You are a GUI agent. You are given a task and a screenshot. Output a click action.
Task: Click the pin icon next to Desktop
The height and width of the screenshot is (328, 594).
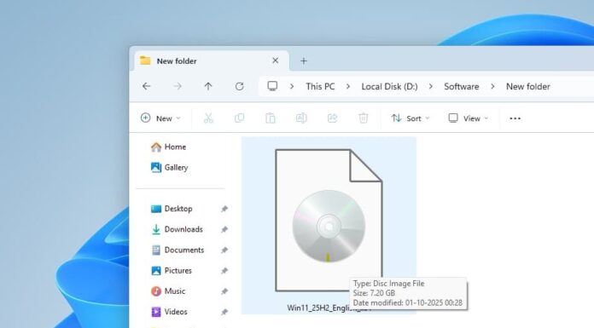(x=224, y=209)
